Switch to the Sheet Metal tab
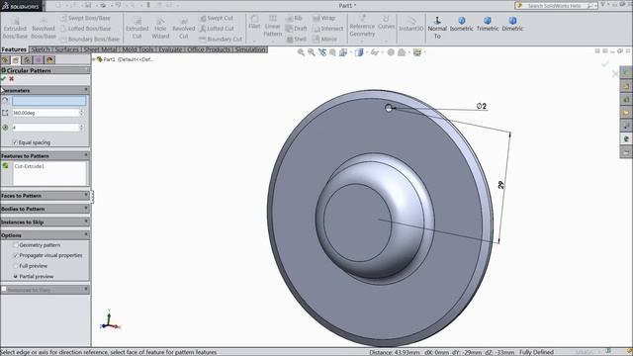This screenshot has width=633, height=356. (100, 49)
